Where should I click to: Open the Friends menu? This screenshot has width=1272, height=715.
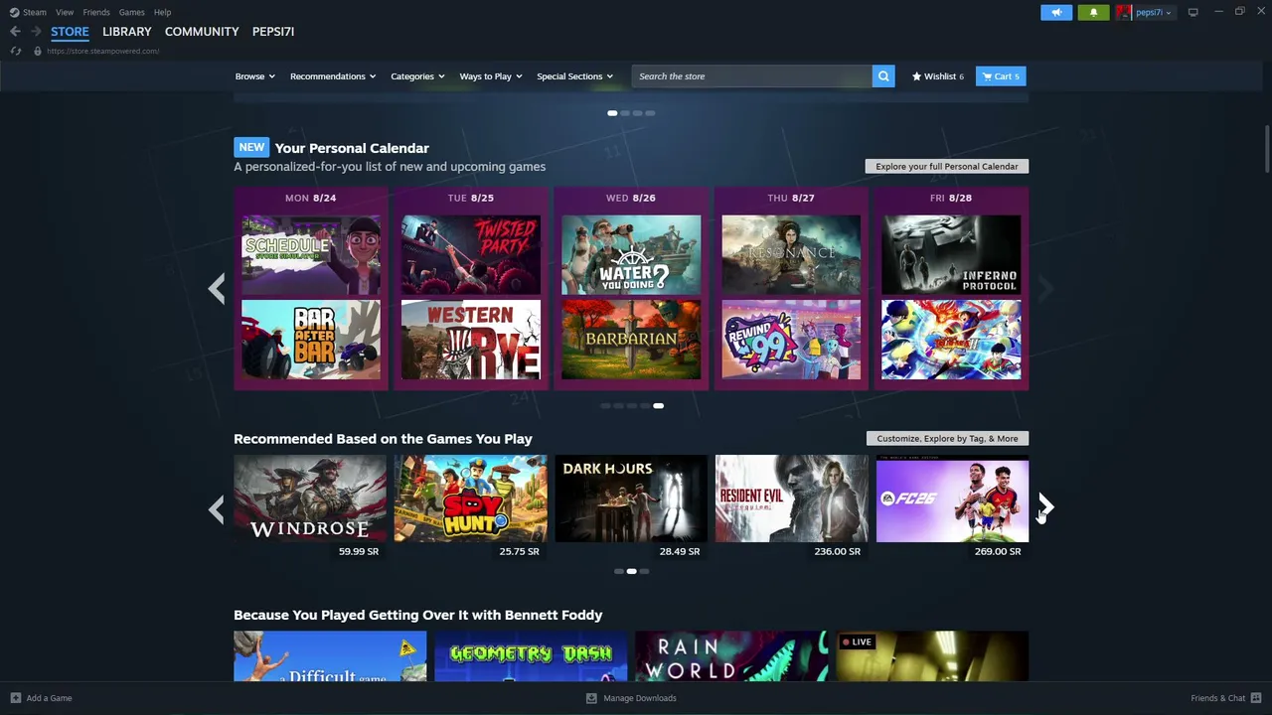[x=96, y=12]
